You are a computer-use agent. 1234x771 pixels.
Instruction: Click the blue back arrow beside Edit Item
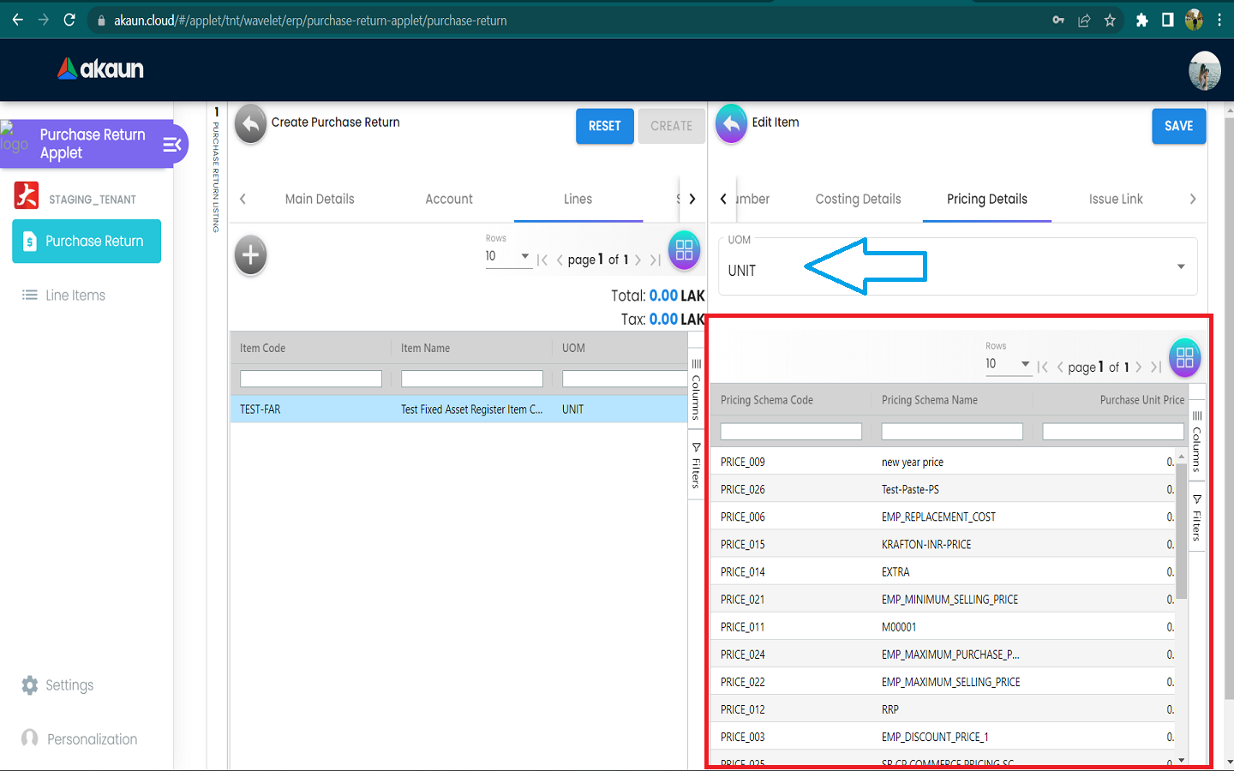pos(731,125)
